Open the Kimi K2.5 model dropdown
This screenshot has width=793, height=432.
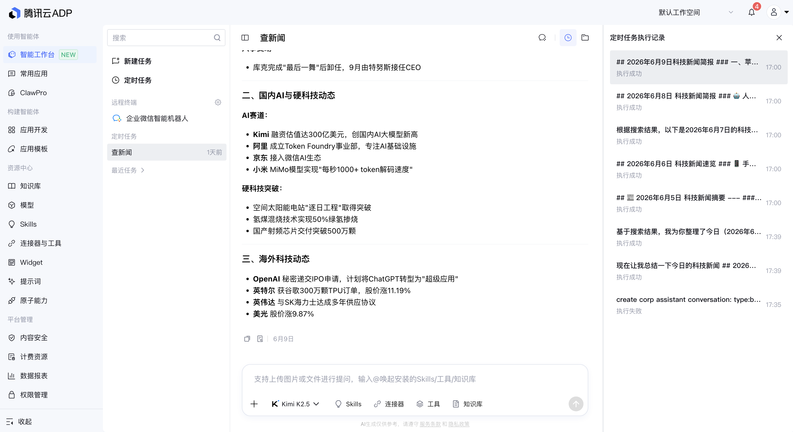point(295,404)
